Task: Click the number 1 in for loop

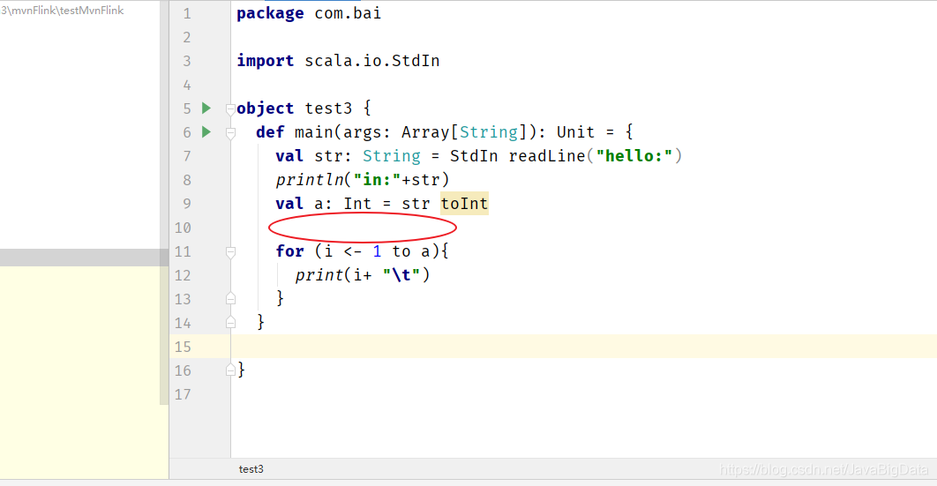Action: point(377,251)
